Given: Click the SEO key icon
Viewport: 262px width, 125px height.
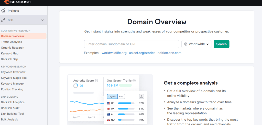Looking at the screenshot, I should click(3, 20).
